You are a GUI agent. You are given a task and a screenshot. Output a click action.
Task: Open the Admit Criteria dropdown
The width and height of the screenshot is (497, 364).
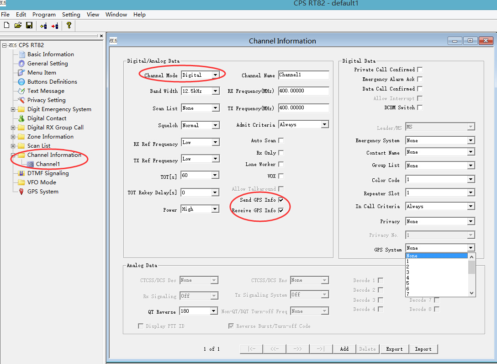tap(325, 125)
